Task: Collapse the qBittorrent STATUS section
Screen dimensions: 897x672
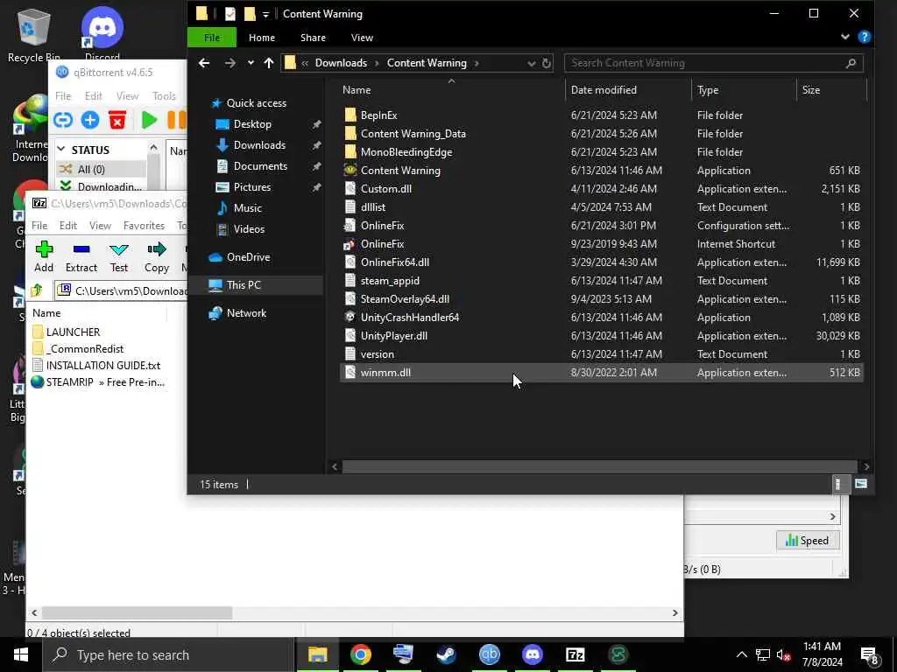Action: (x=61, y=149)
